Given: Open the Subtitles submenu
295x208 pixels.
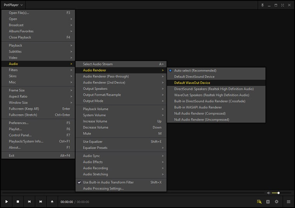Looking at the screenshot, I should pos(38,51).
